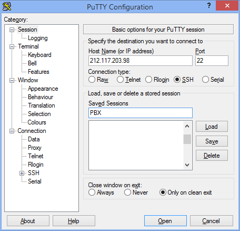The height and width of the screenshot is (231, 240).
Task: Click the Port field showing 22
Action: 212,61
